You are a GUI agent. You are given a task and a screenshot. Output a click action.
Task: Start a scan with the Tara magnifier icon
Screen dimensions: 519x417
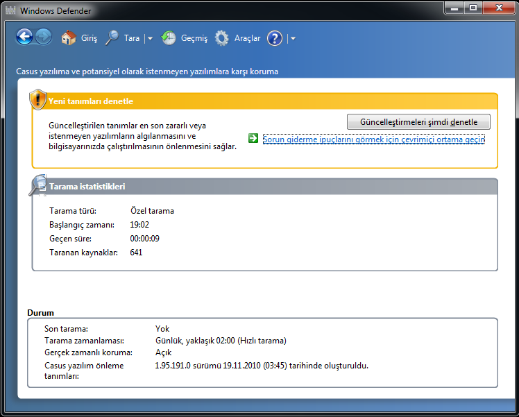(112, 38)
